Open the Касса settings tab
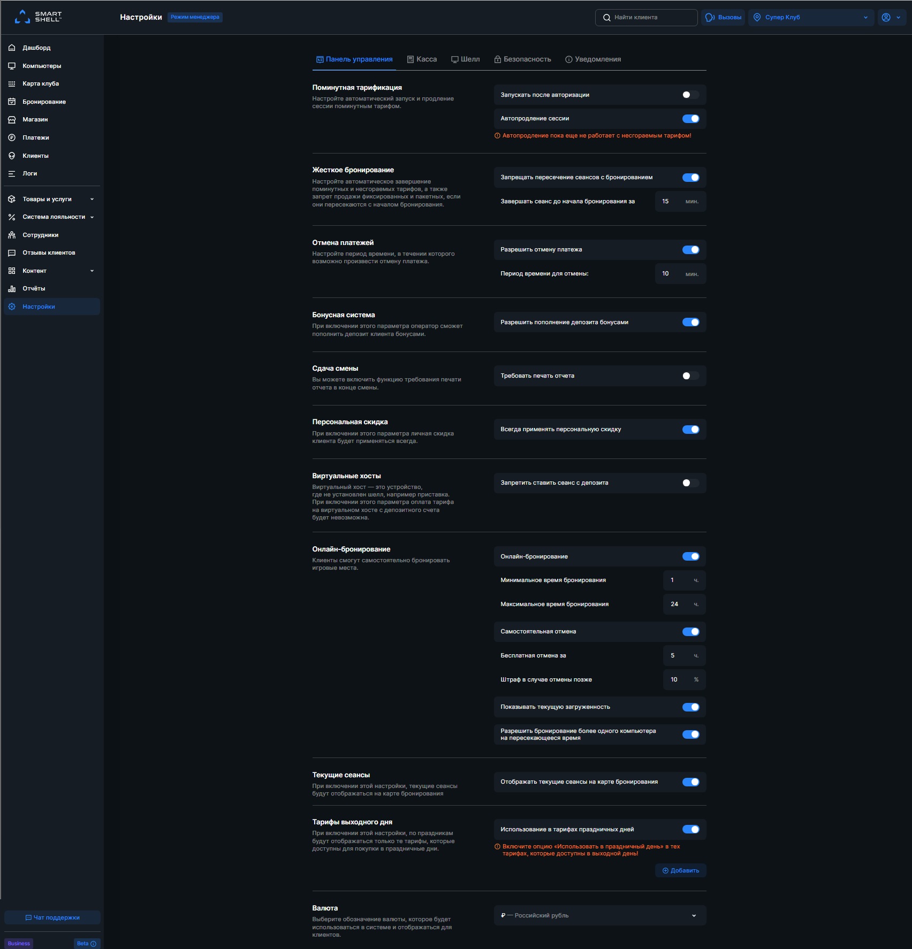Viewport: 912px width, 949px height. pyautogui.click(x=425, y=59)
